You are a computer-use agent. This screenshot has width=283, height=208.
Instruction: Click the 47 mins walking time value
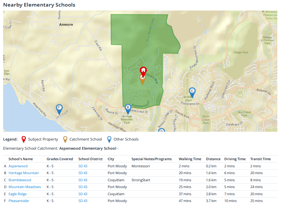[185, 201]
